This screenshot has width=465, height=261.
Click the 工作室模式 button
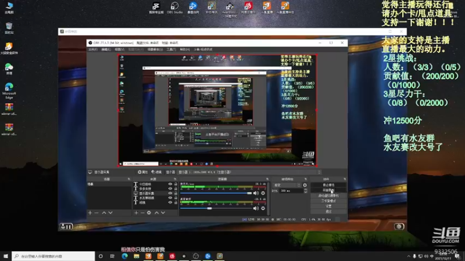328,201
